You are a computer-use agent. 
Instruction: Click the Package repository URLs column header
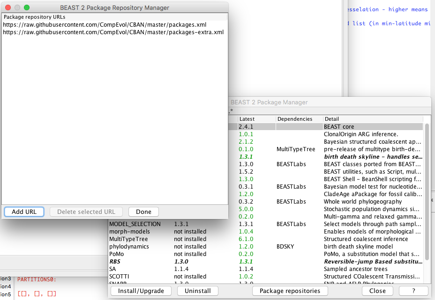114,17
